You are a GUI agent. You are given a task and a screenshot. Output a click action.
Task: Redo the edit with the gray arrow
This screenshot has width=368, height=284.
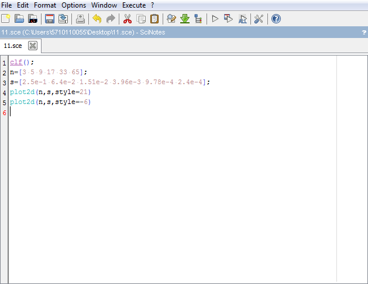[111, 19]
